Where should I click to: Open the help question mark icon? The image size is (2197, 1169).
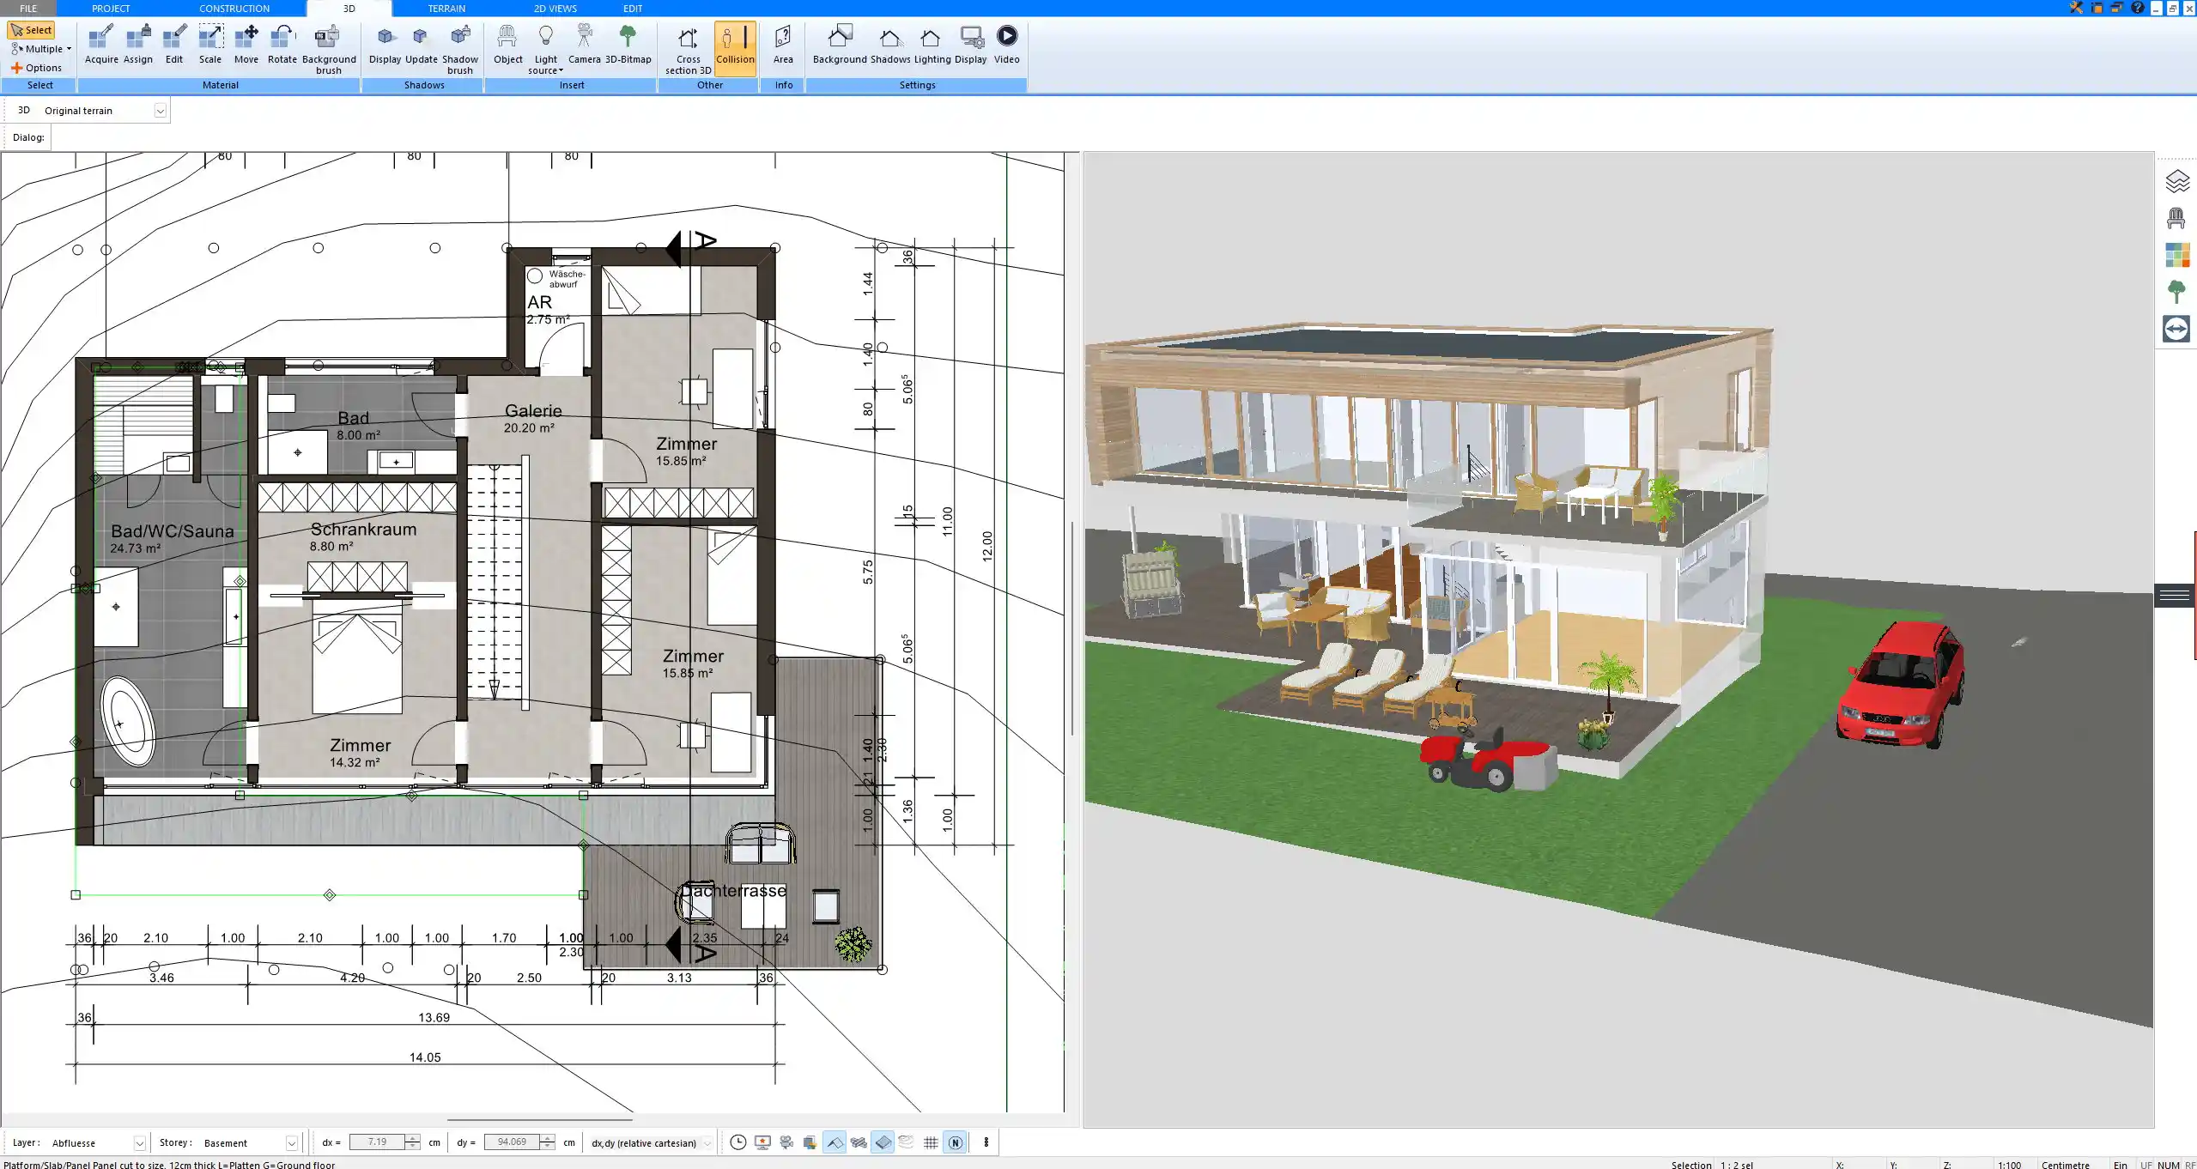click(x=2138, y=8)
